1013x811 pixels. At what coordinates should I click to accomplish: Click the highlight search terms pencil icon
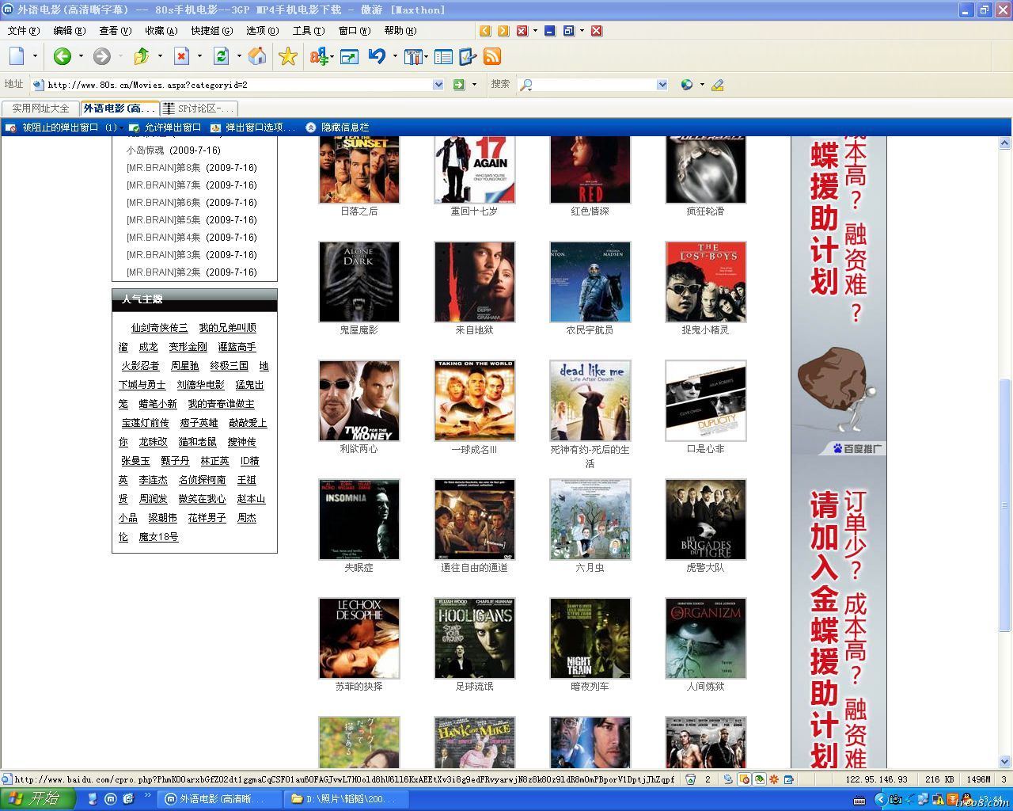pyautogui.click(x=718, y=85)
